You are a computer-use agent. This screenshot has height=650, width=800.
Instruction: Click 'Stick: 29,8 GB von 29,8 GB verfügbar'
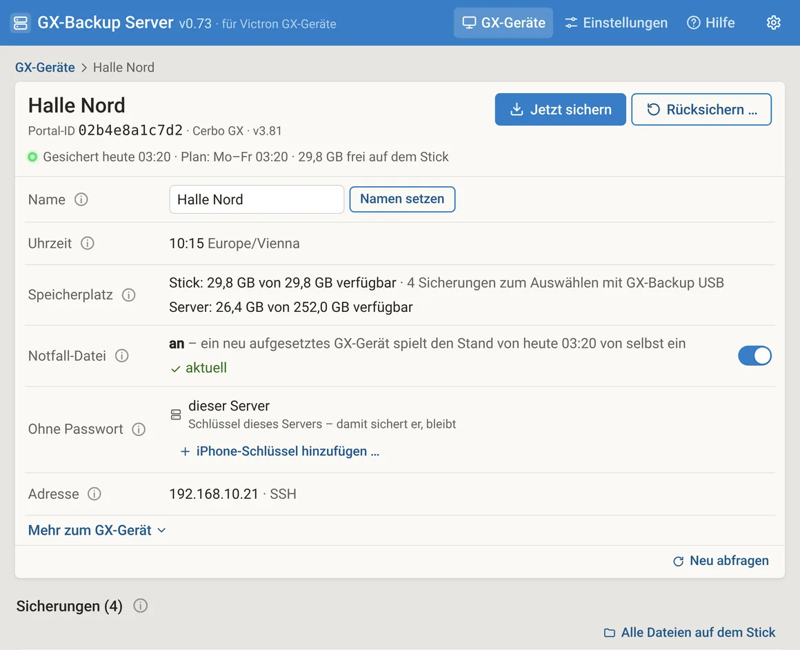[283, 282]
